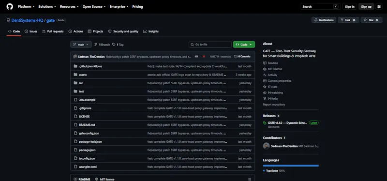Click the Sign in button
The width and height of the screenshot is (387, 181).
349,7
